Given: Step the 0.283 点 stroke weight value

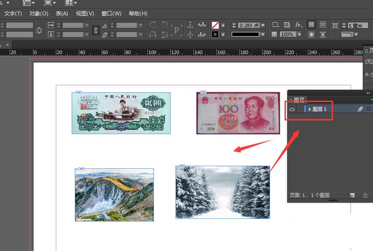Looking at the screenshot, I should (234, 25).
